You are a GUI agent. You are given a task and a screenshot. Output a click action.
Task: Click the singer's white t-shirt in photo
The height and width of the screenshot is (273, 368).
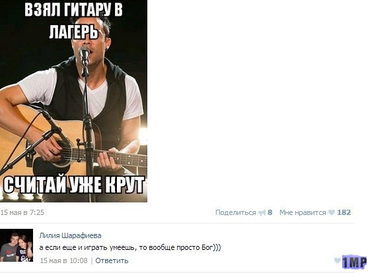click(94, 92)
